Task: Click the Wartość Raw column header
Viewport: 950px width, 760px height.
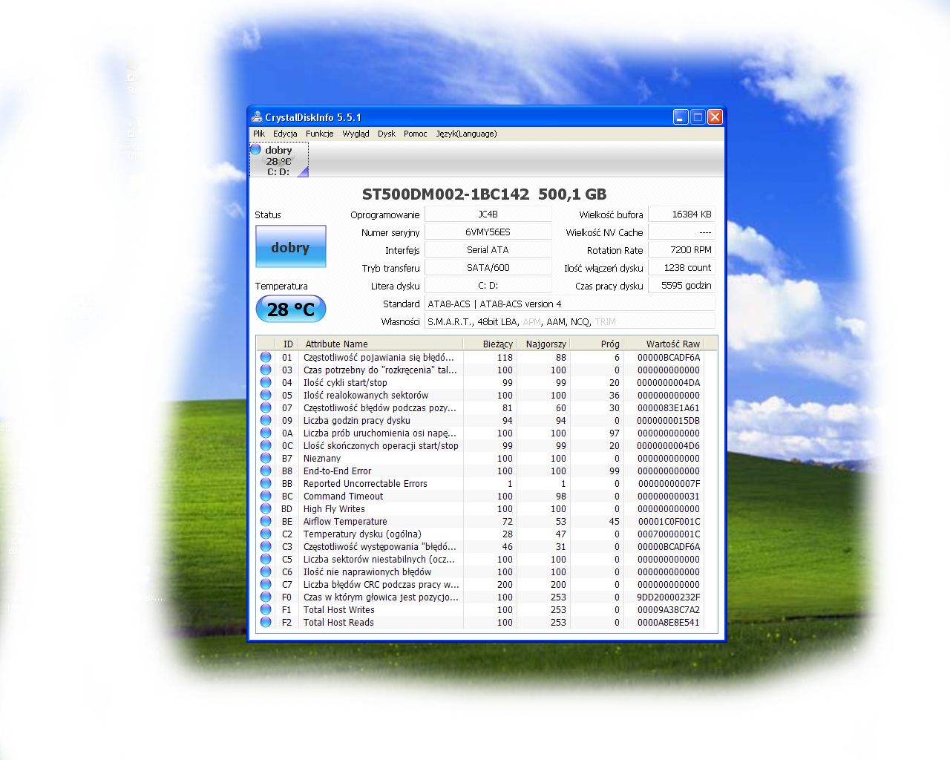Action: click(664, 344)
